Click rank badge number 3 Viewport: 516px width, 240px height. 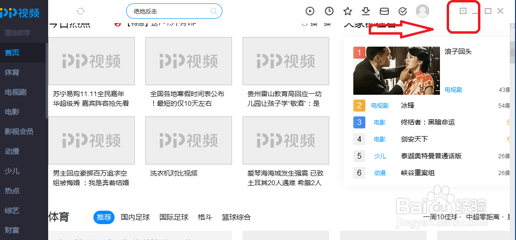360,122
